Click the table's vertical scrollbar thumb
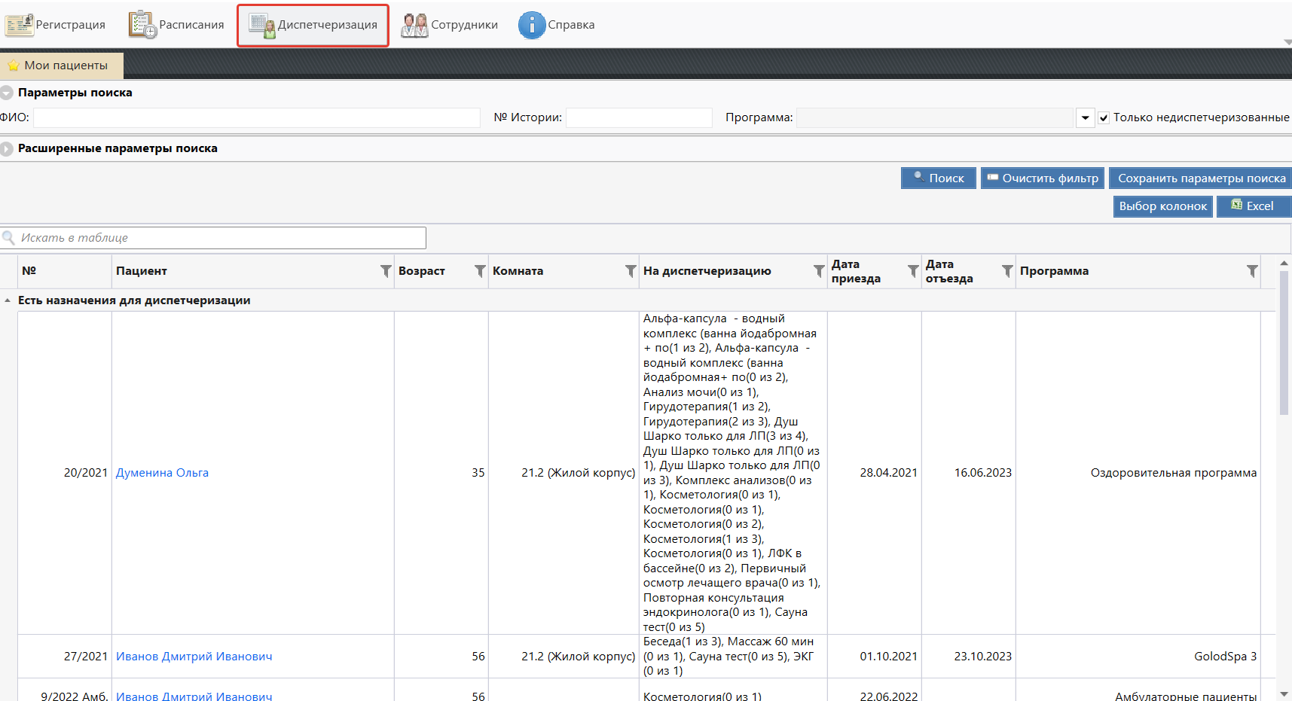The width and height of the screenshot is (1292, 701). click(x=1284, y=343)
